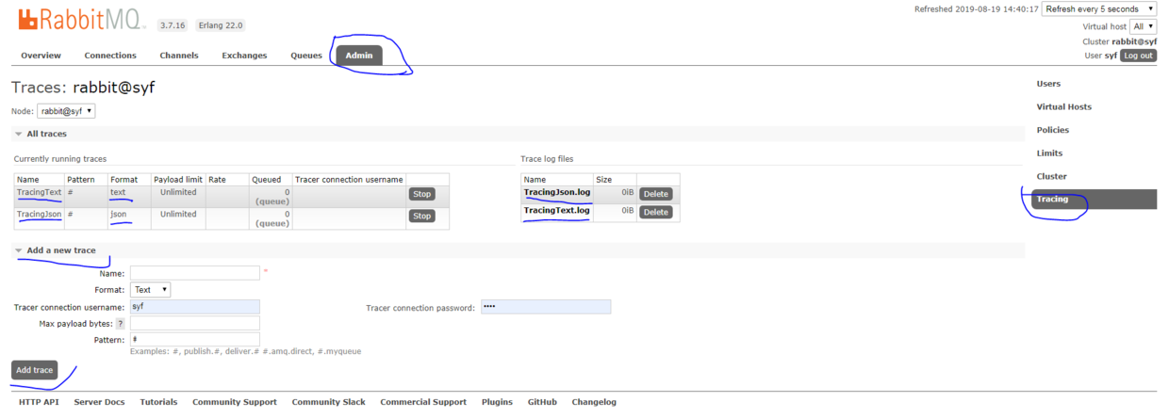Click the new trace Name field

(x=194, y=273)
